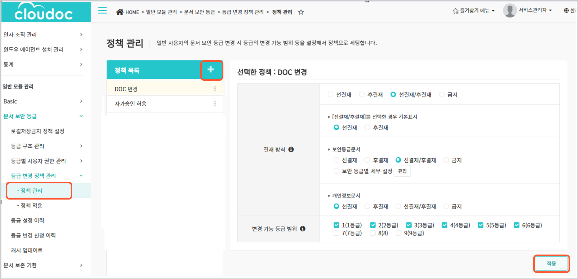Screen dimensions: 578x279
Task: Uncheck the 3(3등급) checkbox
Action: tap(409, 225)
